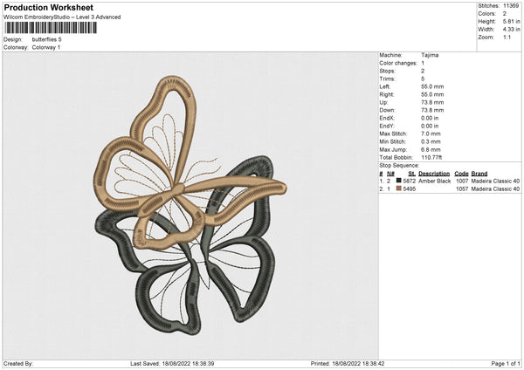Image resolution: width=524 pixels, height=370 pixels.
Task: Select the Right value 55.0 mm
Action: (x=432, y=94)
